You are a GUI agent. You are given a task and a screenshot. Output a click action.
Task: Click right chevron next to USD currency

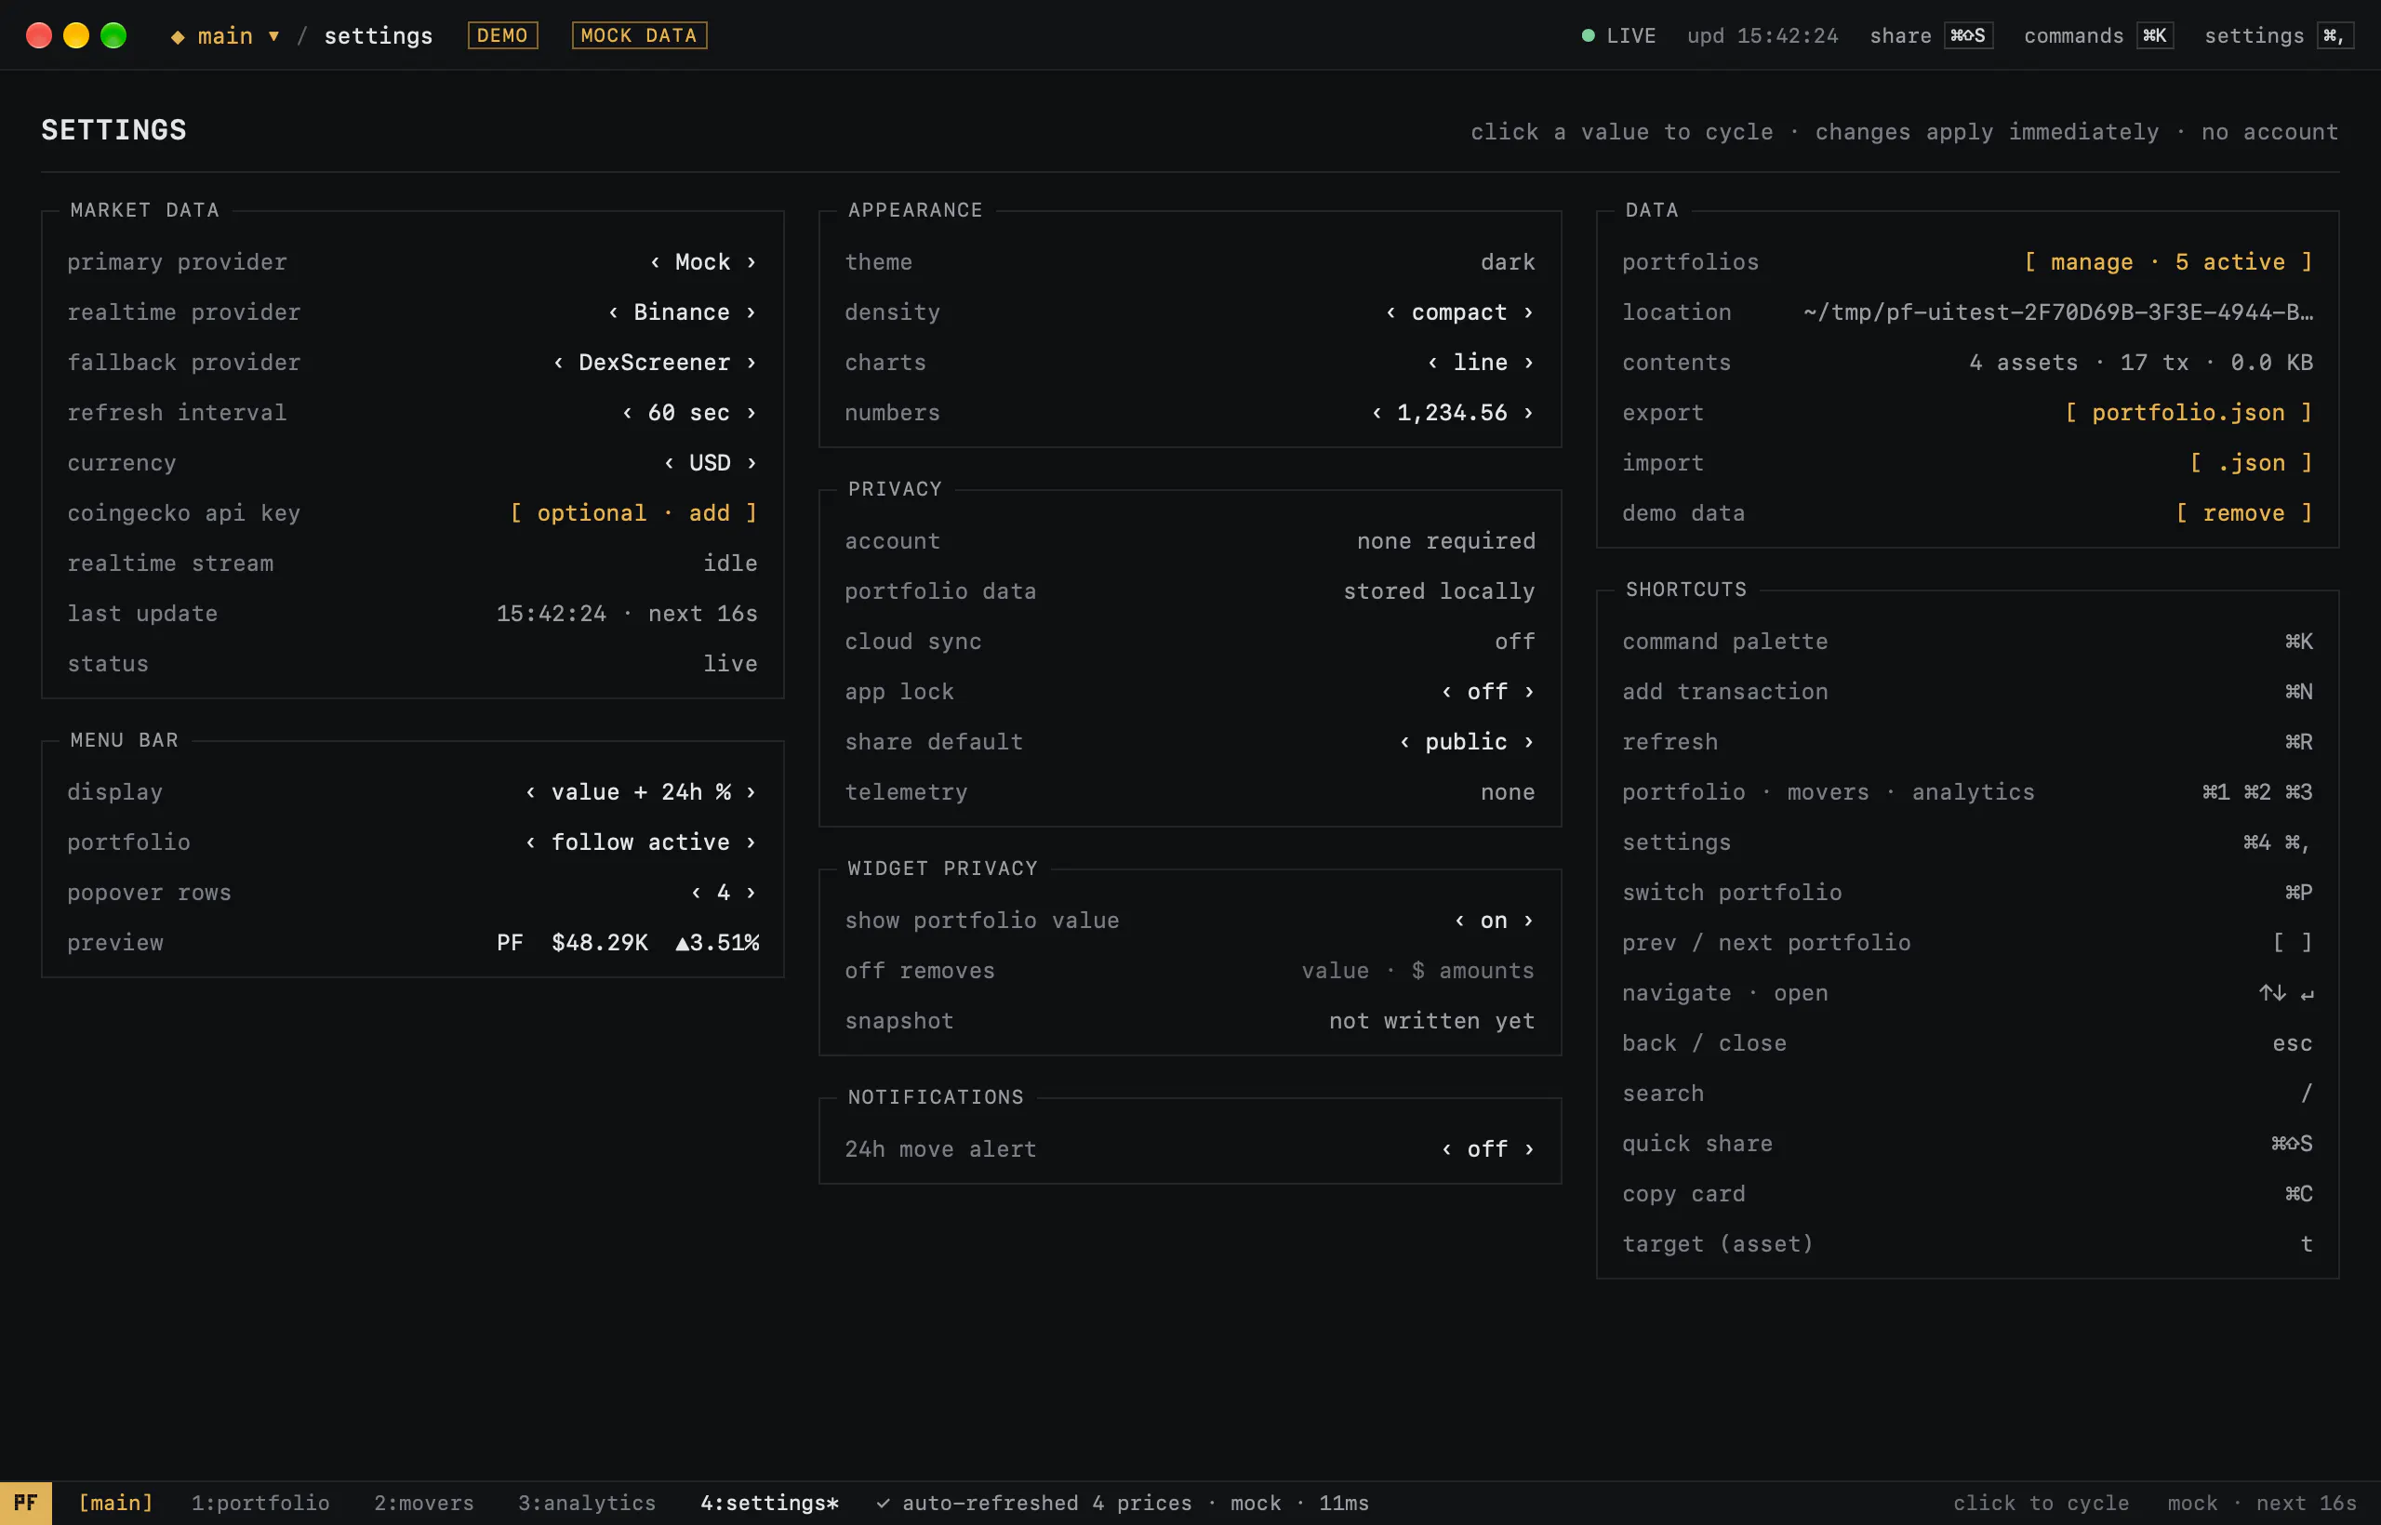point(752,463)
